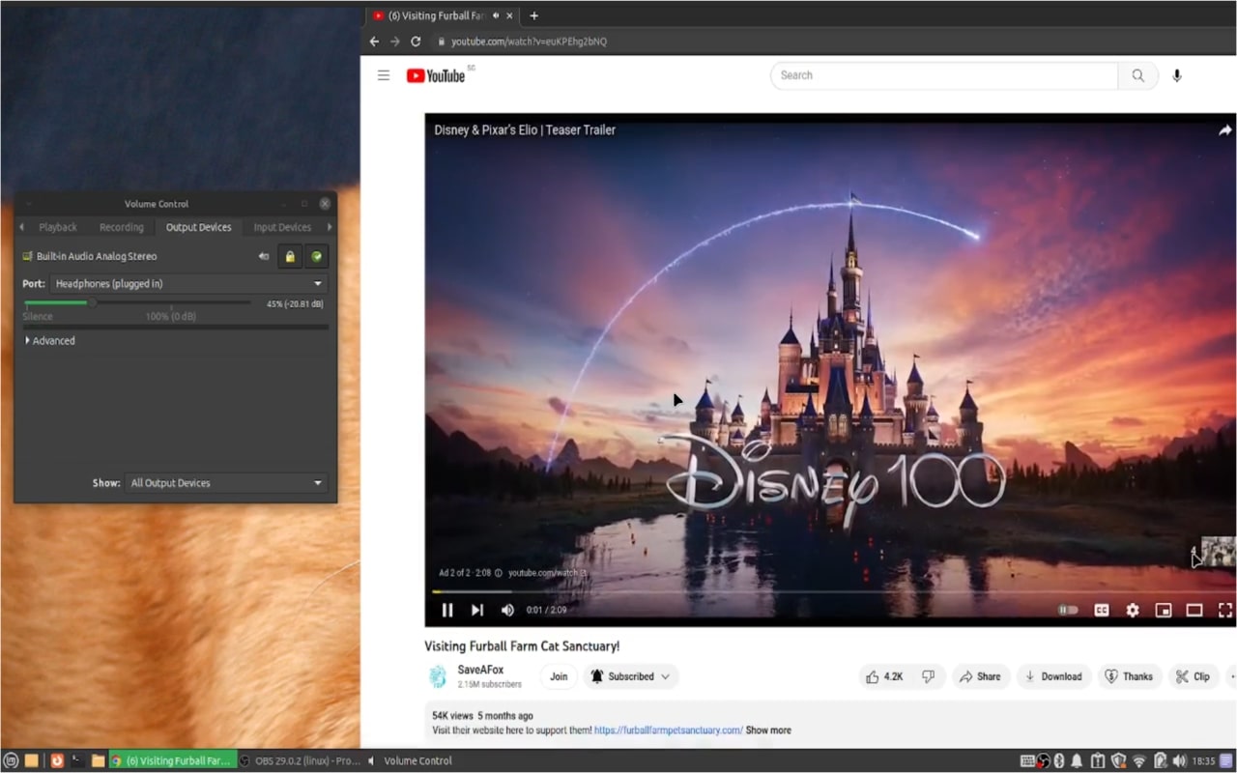The height and width of the screenshot is (773, 1237).
Task: Mute the YouTube player volume icon
Action: [507, 610]
